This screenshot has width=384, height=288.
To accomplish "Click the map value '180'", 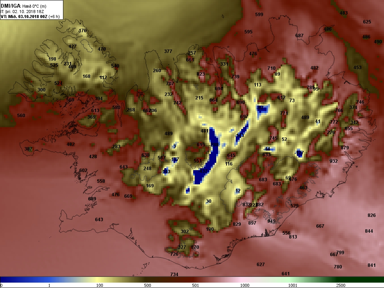I will pos(210,229).
